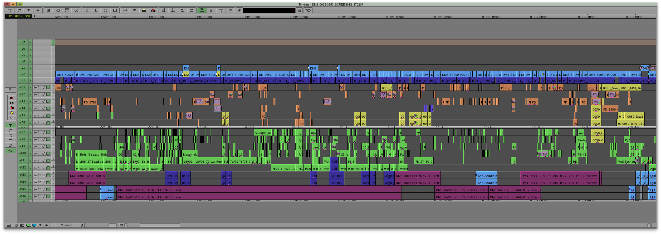Select the yellow Extract/Splice segment arrow
The image size is (661, 234).
coord(12,103)
